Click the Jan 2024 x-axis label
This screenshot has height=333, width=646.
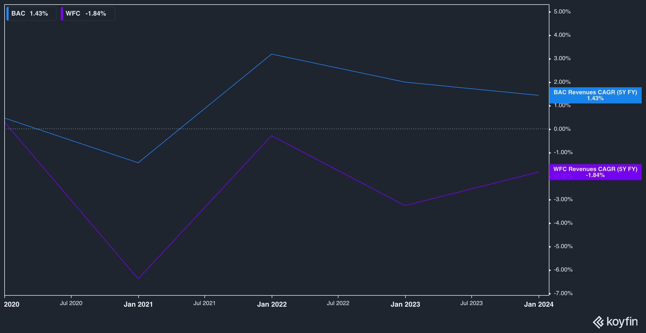539,304
